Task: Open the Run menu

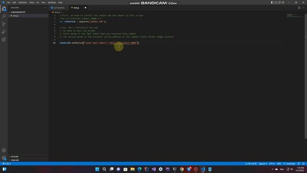Action: (x=44, y=2)
